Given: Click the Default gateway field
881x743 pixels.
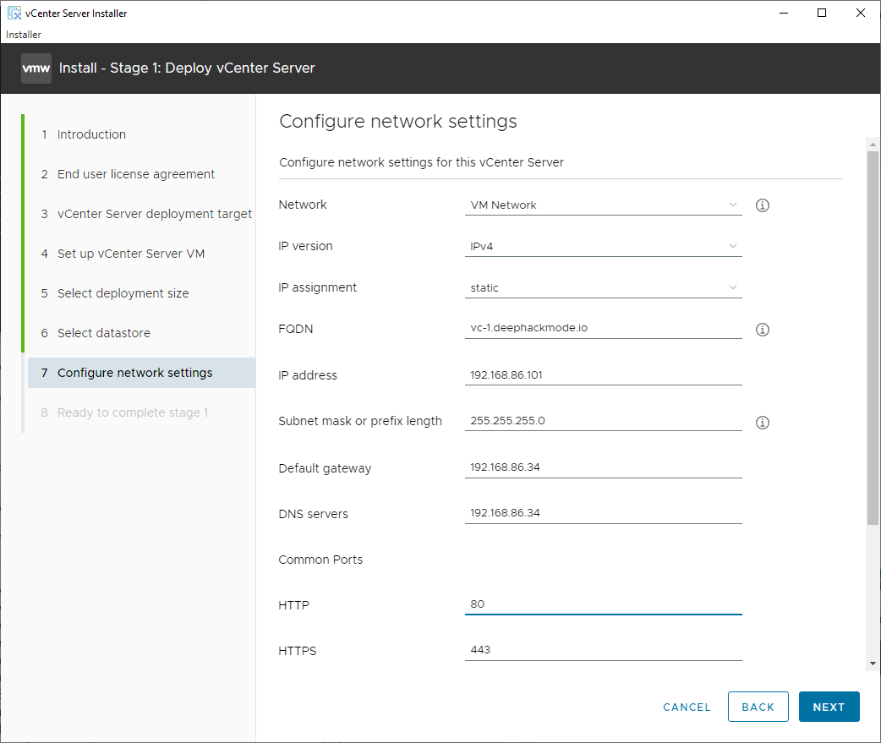Looking at the screenshot, I should (603, 467).
